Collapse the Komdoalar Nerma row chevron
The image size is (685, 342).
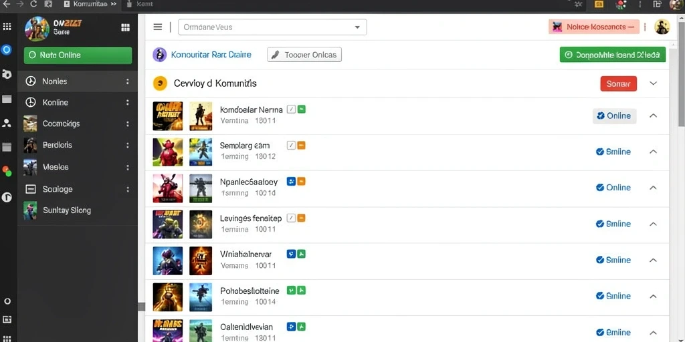[653, 116]
